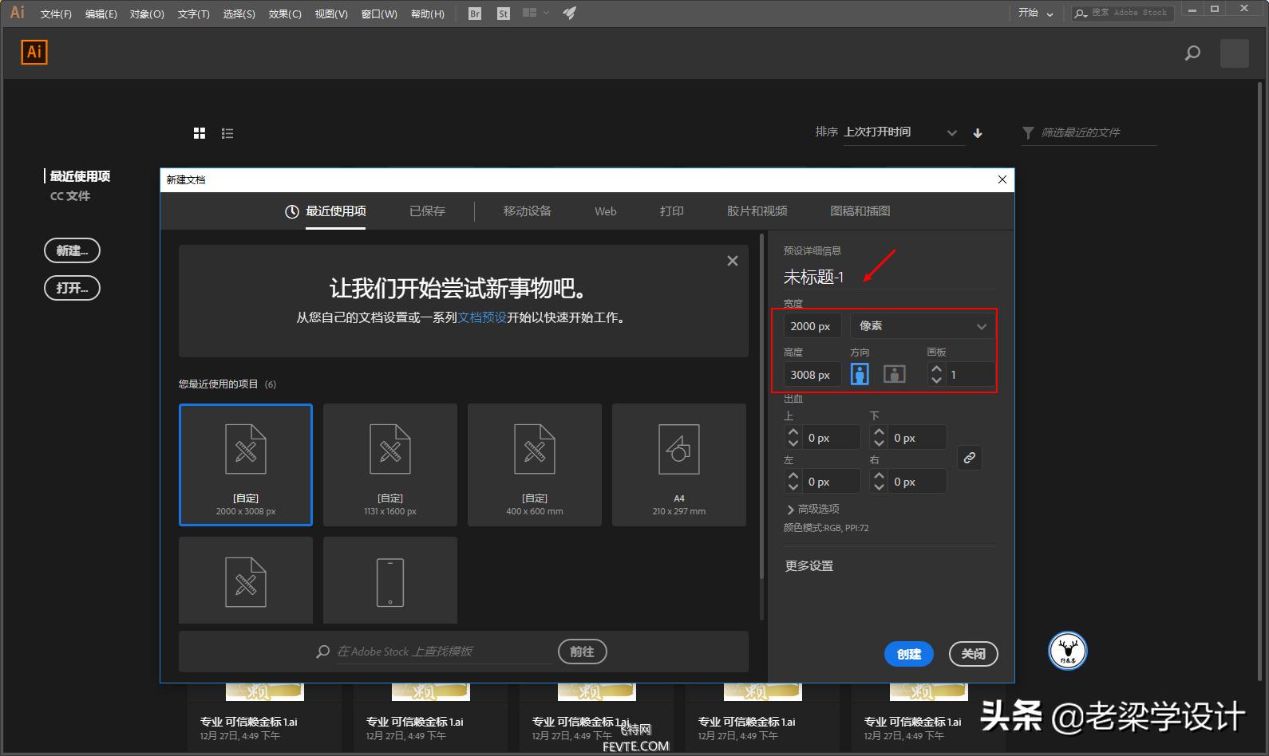Click the search magnifier icon at top right
The width and height of the screenshot is (1269, 756).
point(1192,53)
